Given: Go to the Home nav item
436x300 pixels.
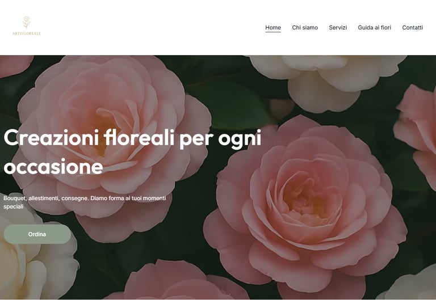Looking at the screenshot, I should tap(273, 27).
